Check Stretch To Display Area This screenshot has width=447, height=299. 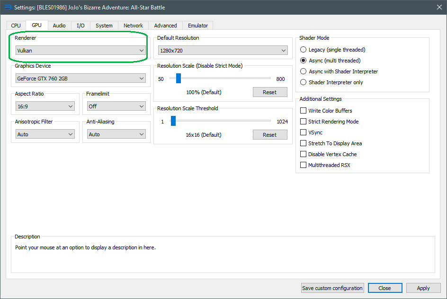[331, 143]
